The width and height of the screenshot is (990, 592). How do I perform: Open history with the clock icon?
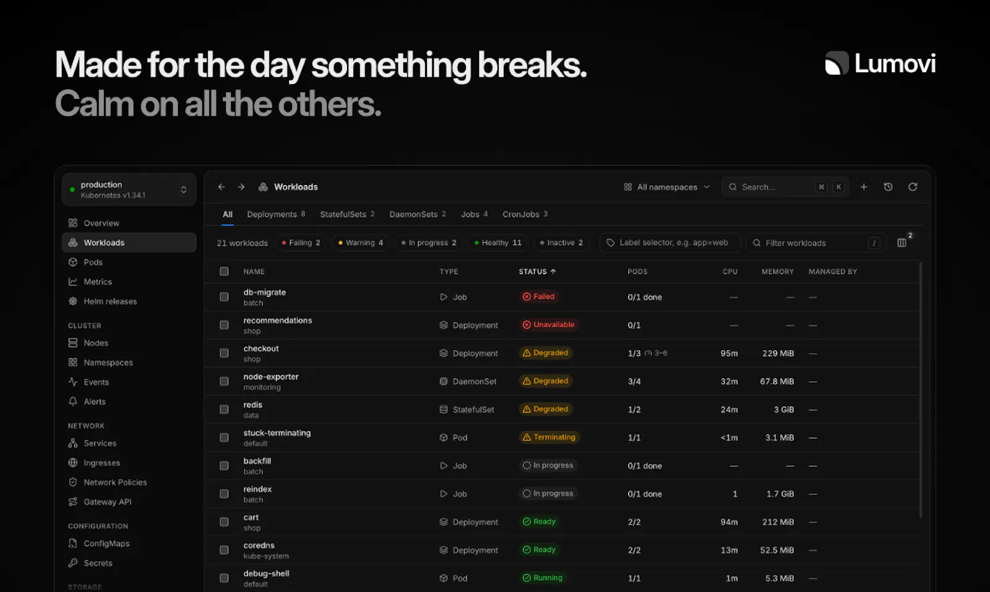coord(888,187)
